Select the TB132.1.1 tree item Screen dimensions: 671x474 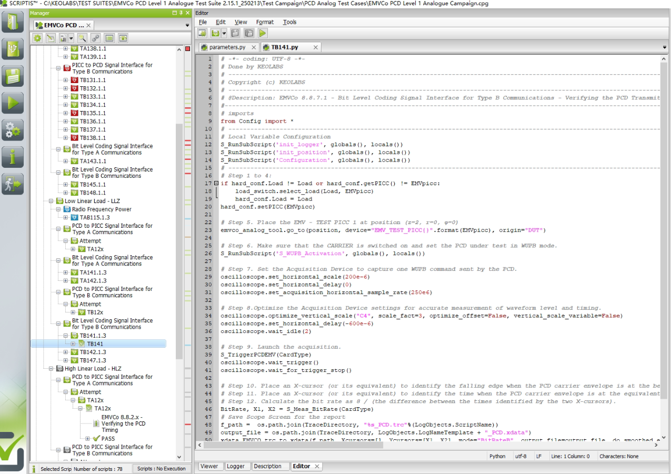pyautogui.click(x=93, y=88)
